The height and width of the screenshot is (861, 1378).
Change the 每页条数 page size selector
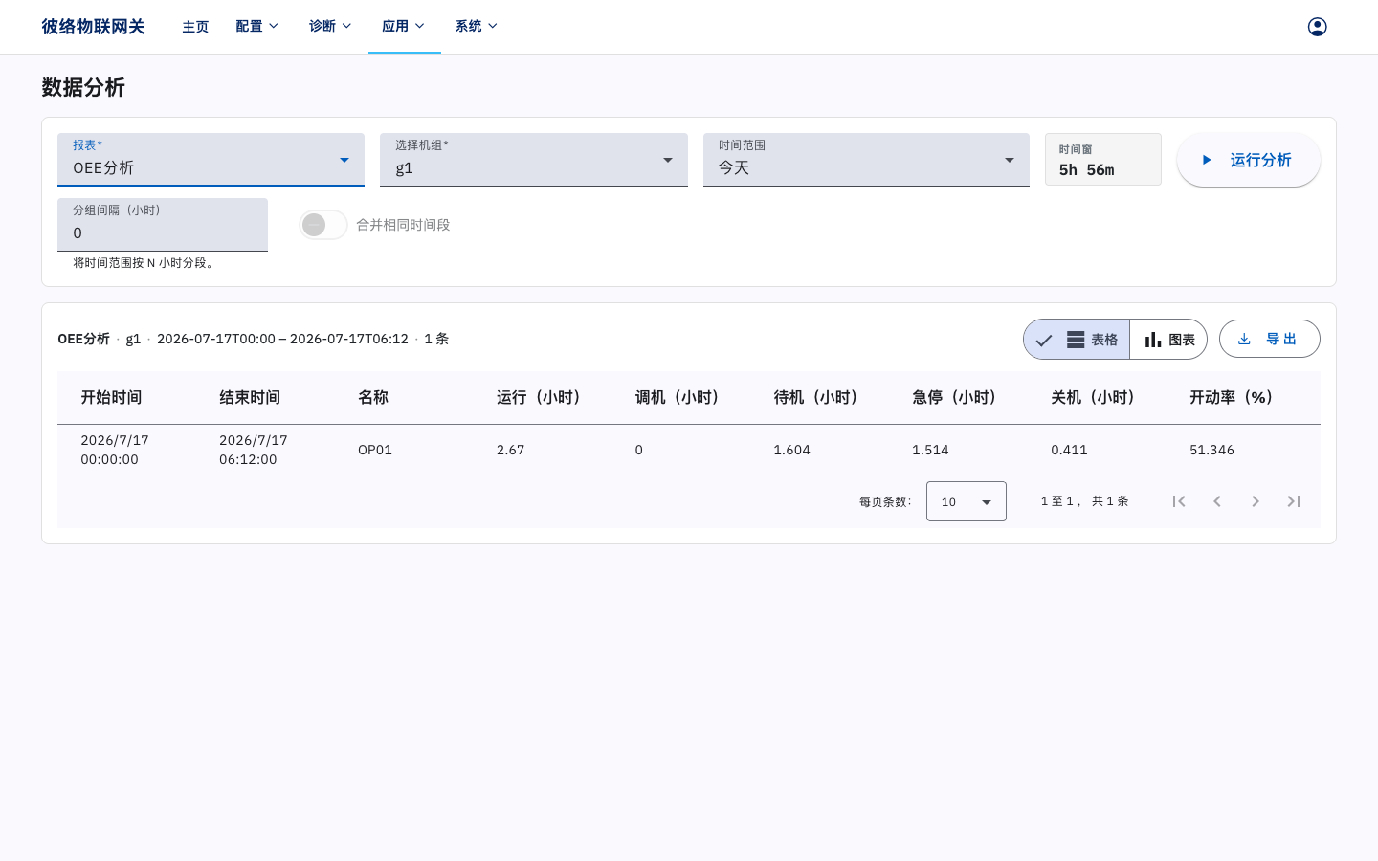(967, 501)
